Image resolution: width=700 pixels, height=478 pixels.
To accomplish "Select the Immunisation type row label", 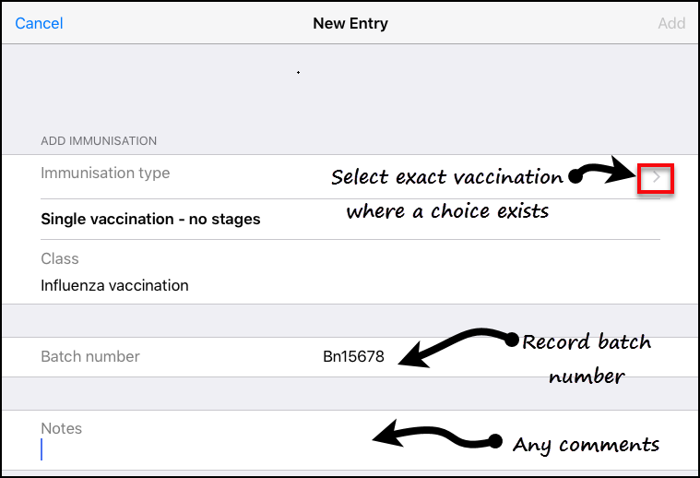I will [105, 173].
